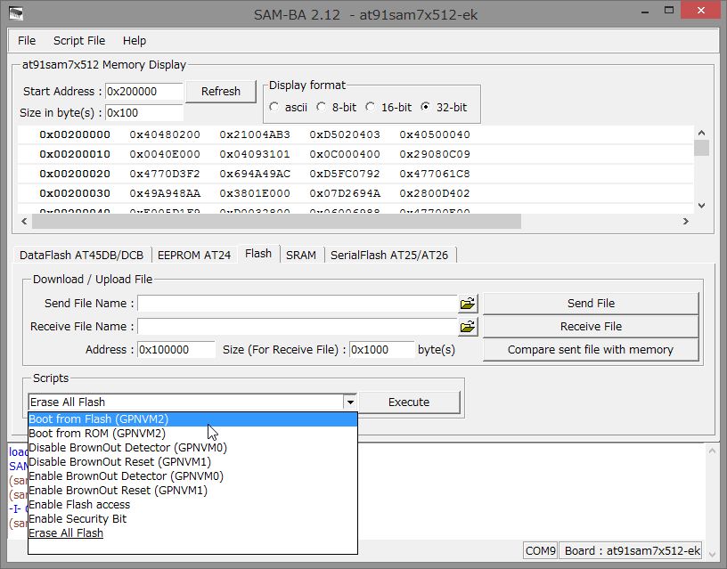
Task: Click memory value 0x40480200
Action: 165,134
